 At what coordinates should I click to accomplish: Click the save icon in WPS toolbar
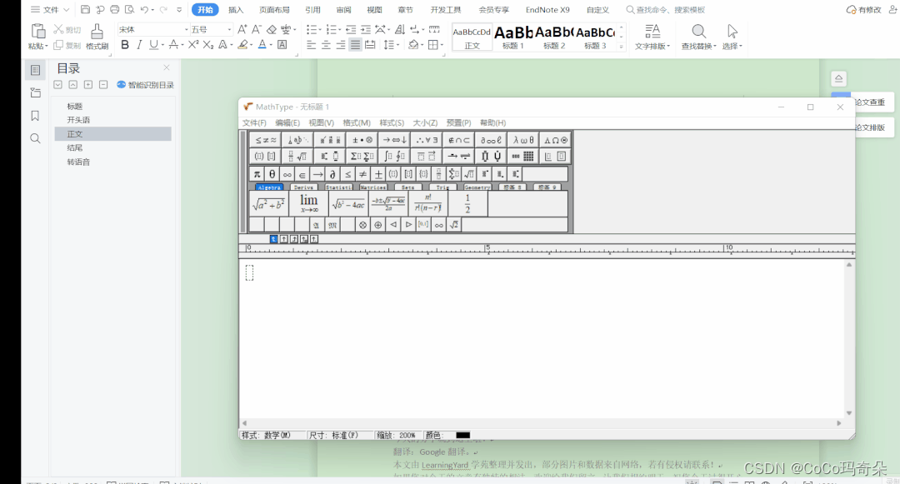pyautogui.click(x=86, y=10)
